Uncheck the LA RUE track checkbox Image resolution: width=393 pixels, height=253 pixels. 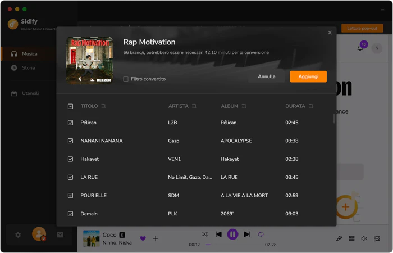[x=70, y=178]
